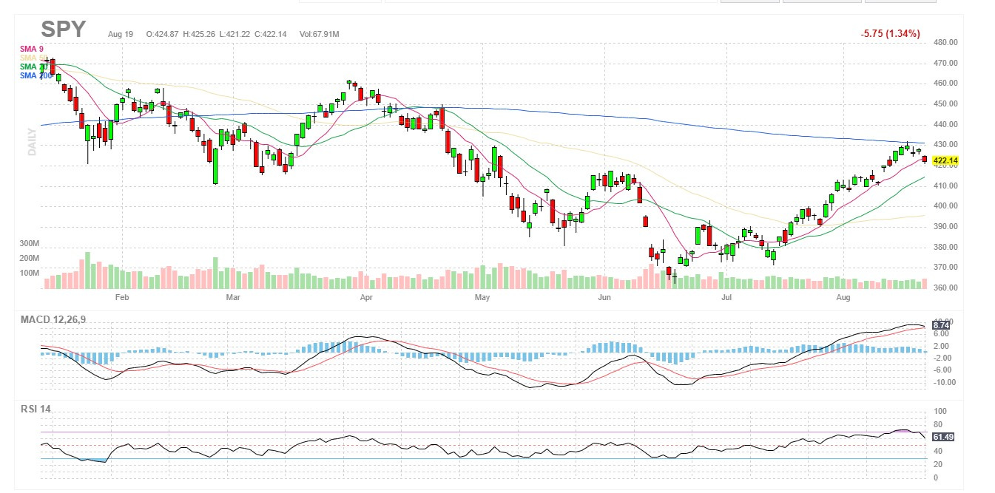Click the highlighted 422.14 price tag
The image size is (995, 493).
(946, 160)
